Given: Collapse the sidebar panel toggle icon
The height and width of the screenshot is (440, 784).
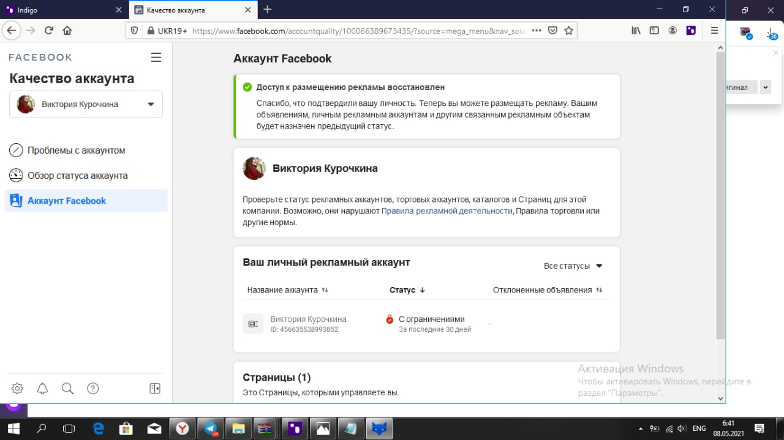Looking at the screenshot, I should point(155,389).
